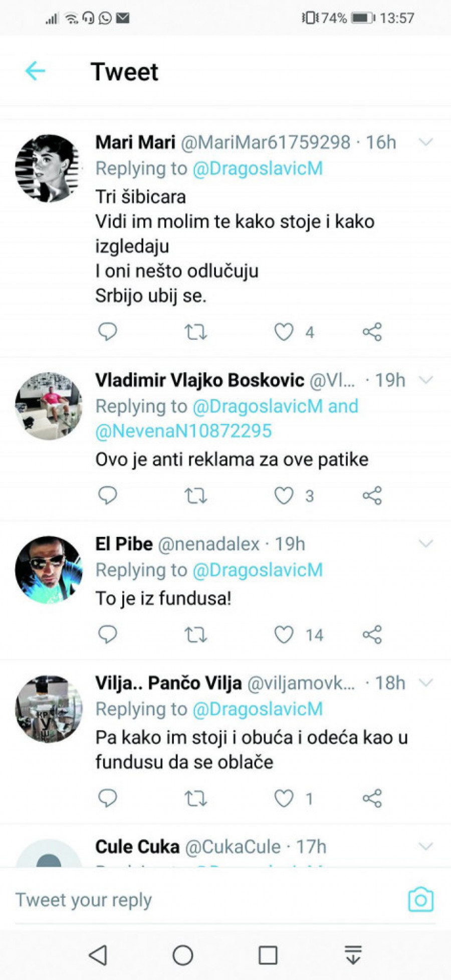Viewport: 451px width, 980px height.
Task: Like Mari Mari's tweet with 4 likes
Action: tap(284, 332)
